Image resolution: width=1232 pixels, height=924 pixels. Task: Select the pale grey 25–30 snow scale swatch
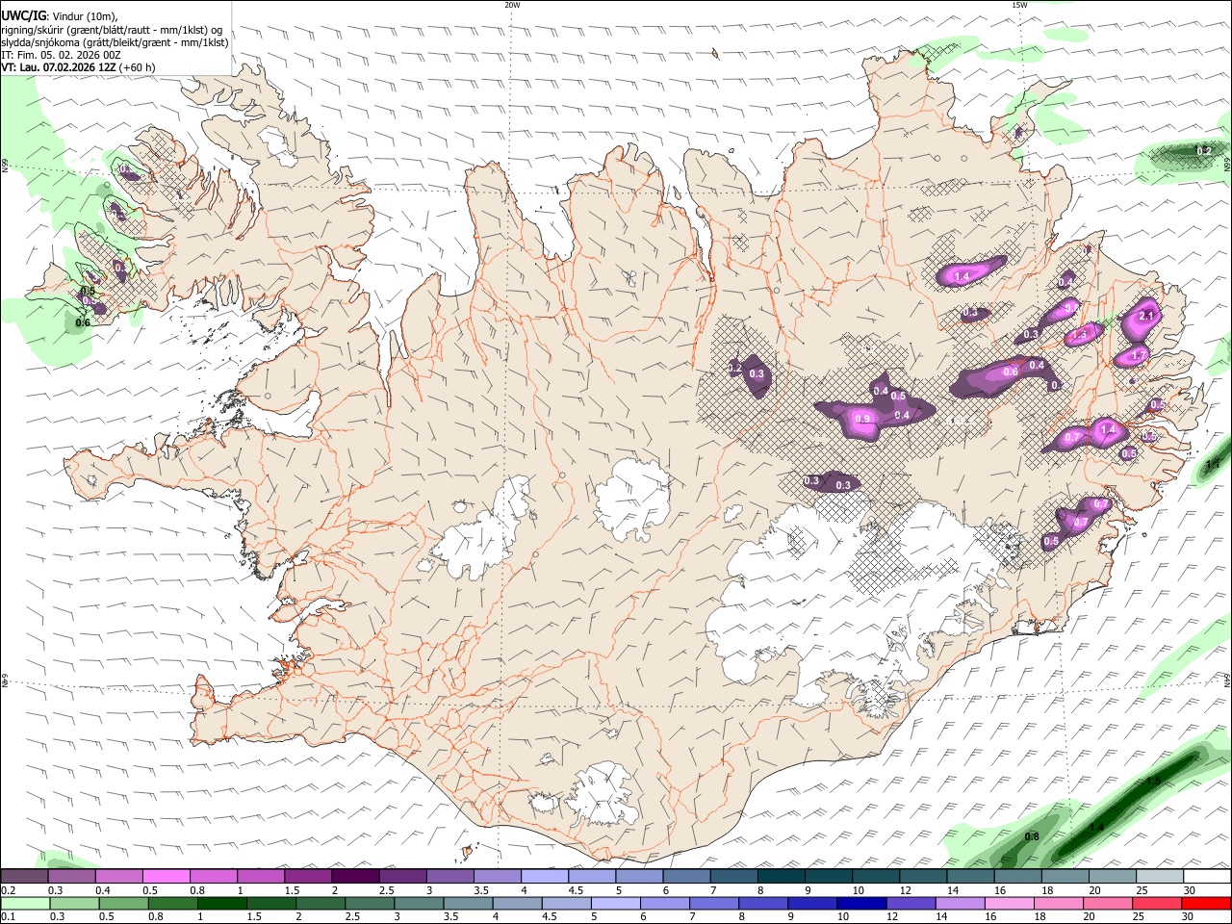click(x=1160, y=876)
